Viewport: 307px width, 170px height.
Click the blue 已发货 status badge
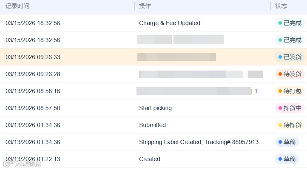pos(290,57)
